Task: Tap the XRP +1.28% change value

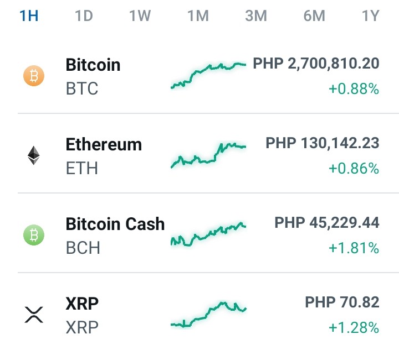Action: click(x=354, y=327)
